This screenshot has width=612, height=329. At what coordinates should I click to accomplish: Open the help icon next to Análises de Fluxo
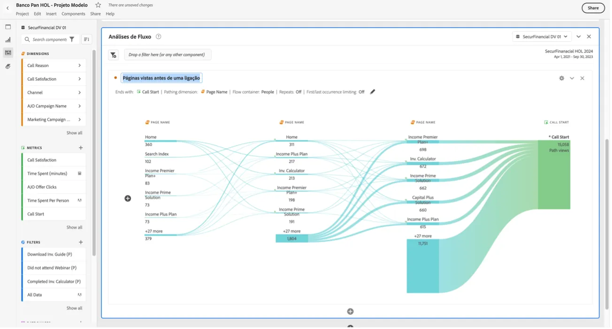pyautogui.click(x=159, y=37)
